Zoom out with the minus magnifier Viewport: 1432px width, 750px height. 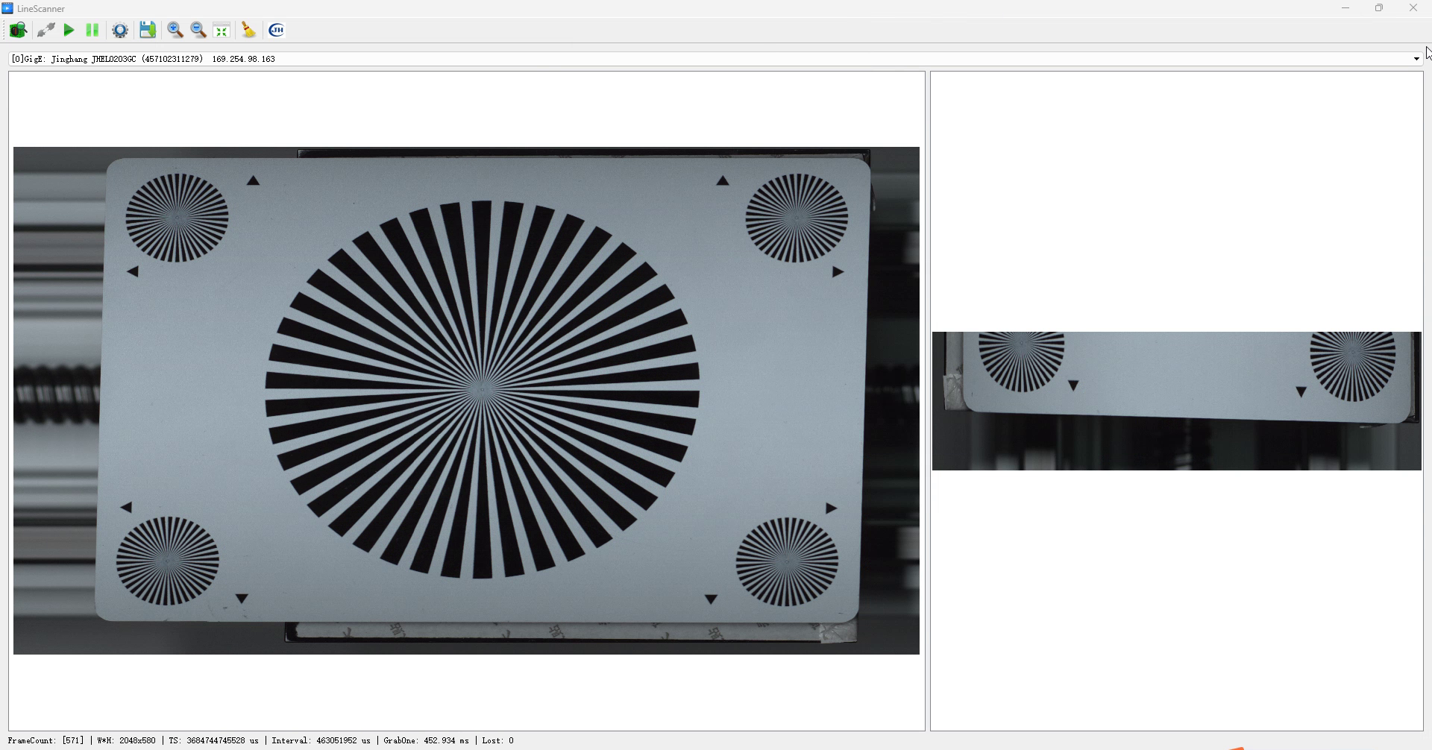click(x=198, y=30)
